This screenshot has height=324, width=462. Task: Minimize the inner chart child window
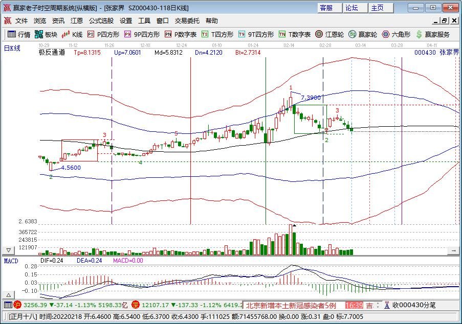pyautogui.click(x=436, y=20)
